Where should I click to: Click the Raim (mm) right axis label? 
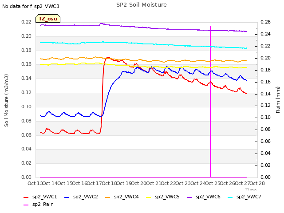click(278, 100)
